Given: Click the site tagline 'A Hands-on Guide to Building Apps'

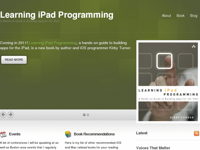Looking at the screenshot, I should [30, 21].
